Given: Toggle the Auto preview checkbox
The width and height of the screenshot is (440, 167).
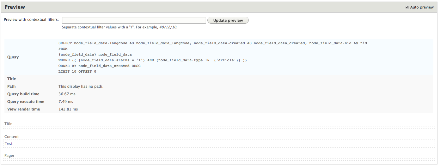Looking at the screenshot, I should pos(407,7).
